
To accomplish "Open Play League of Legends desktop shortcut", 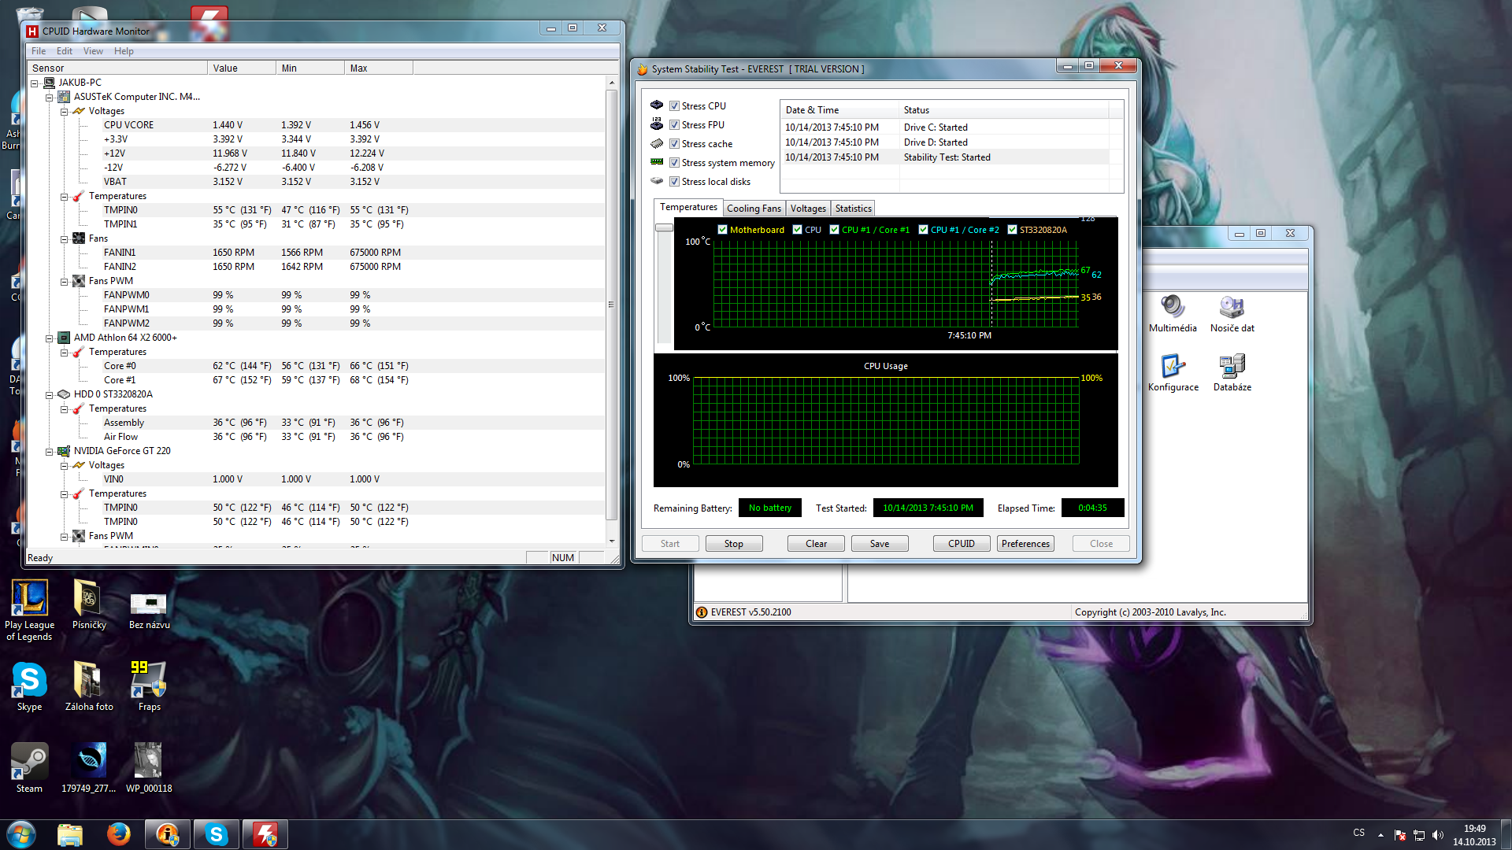I will point(29,610).
